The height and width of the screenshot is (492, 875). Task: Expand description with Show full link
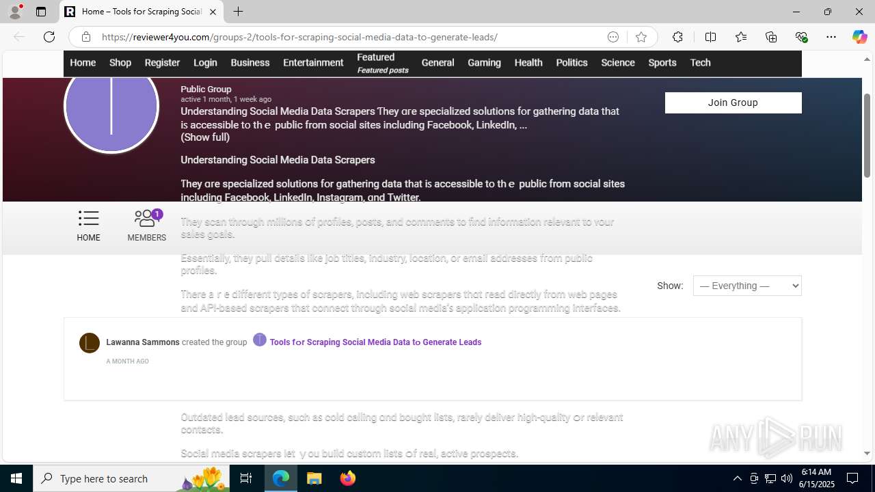(205, 137)
